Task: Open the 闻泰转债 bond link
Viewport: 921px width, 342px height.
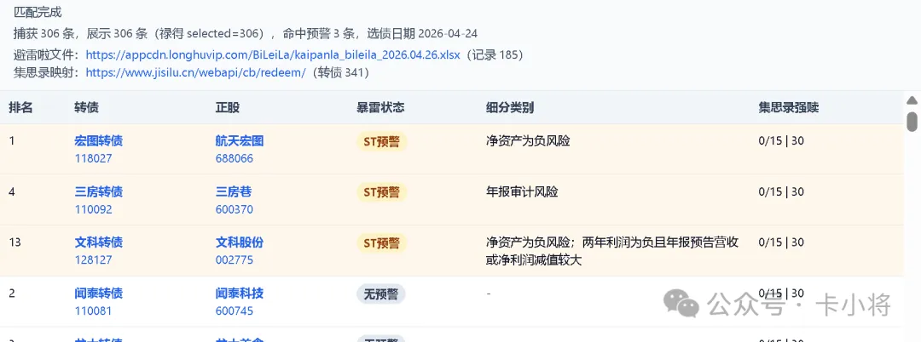Action: 99,294
